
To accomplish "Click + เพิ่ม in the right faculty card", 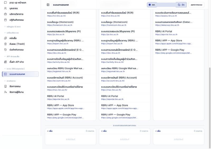I will (x=158, y=131).
